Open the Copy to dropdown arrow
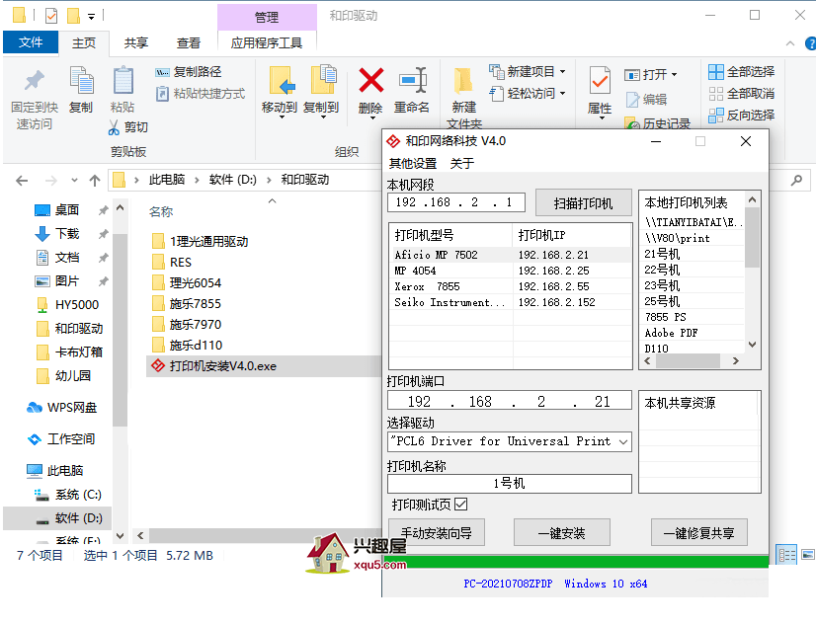The width and height of the screenshot is (816, 625). coord(323,117)
